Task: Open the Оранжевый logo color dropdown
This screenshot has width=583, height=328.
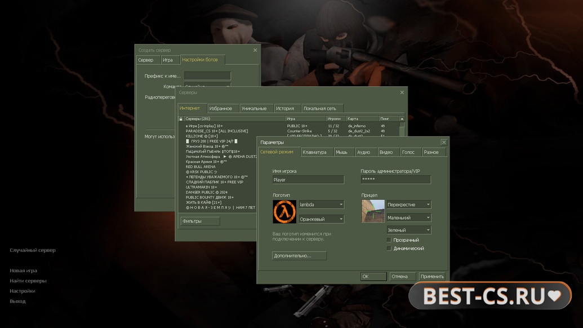Action: 321,219
